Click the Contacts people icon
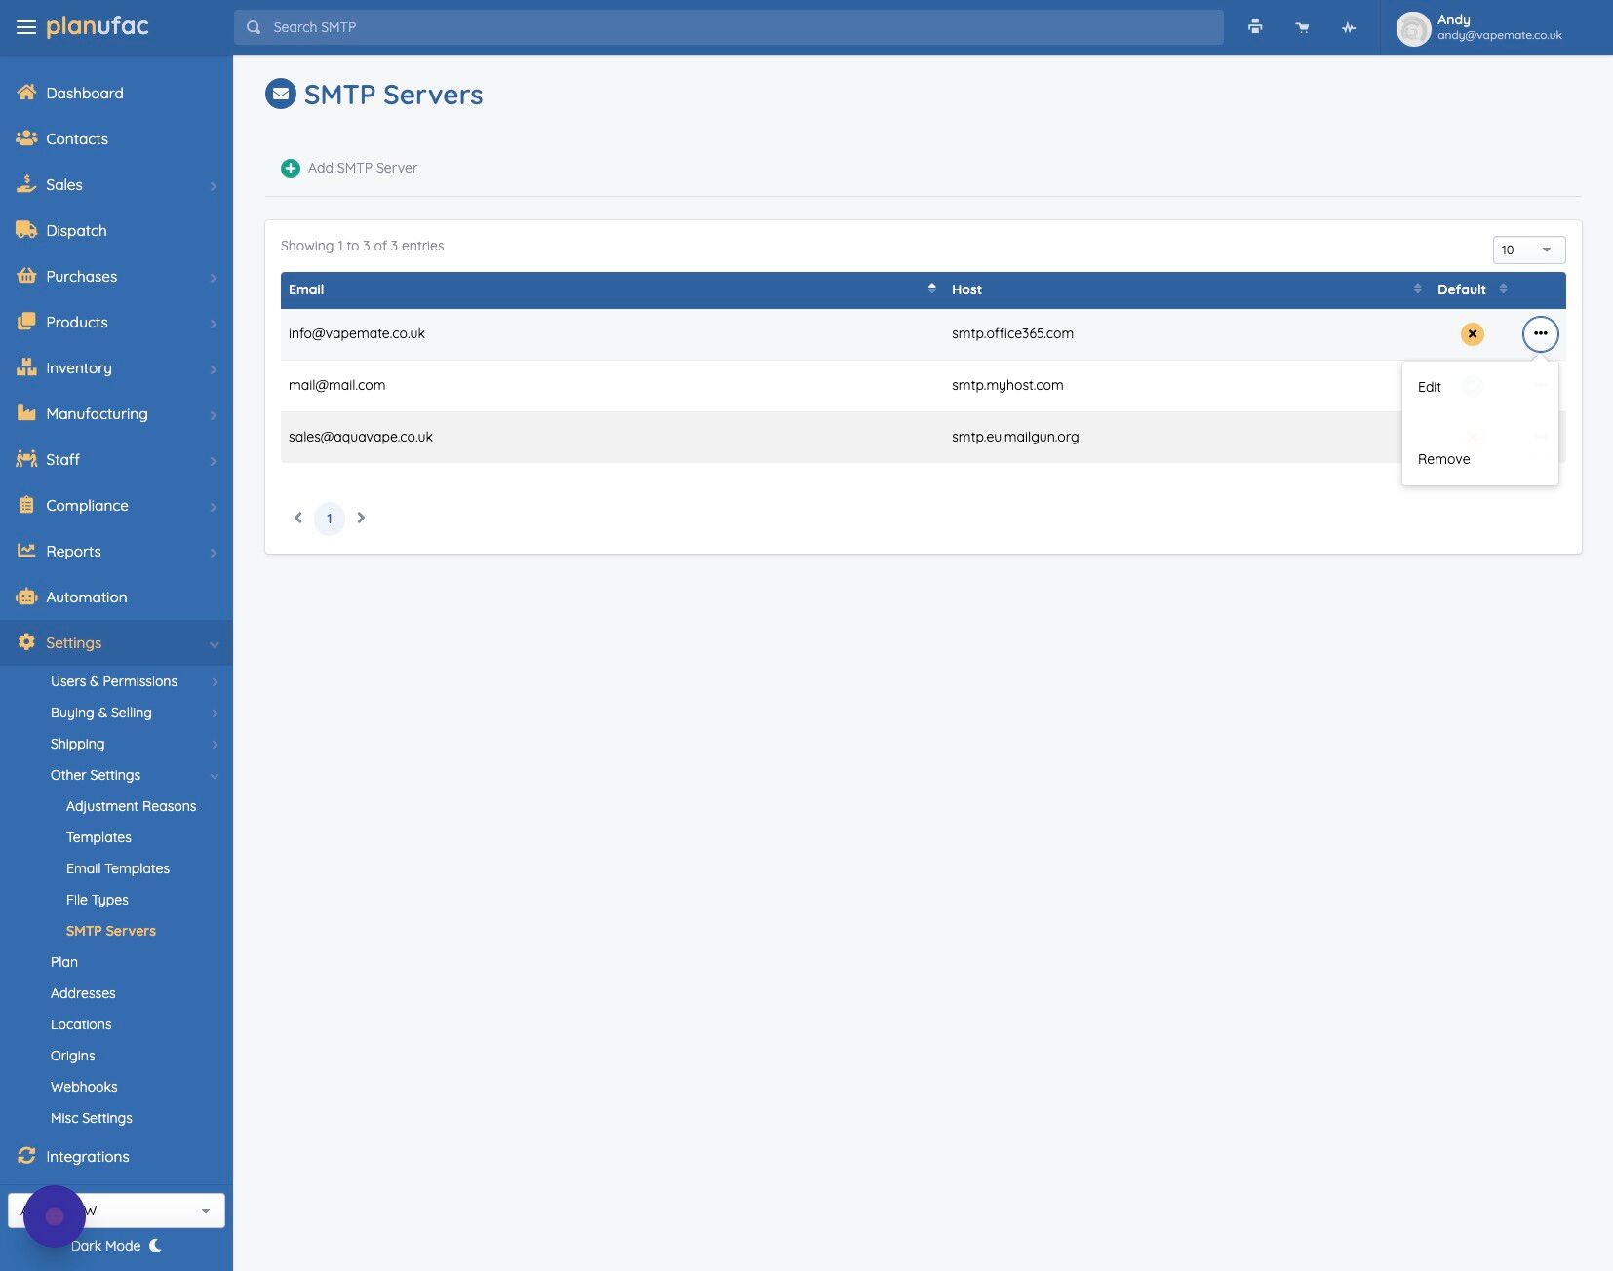Screen dimensions: 1613x1271 pyautogui.click(x=26, y=138)
